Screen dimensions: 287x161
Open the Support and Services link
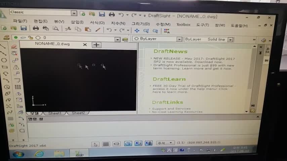pos(171,109)
